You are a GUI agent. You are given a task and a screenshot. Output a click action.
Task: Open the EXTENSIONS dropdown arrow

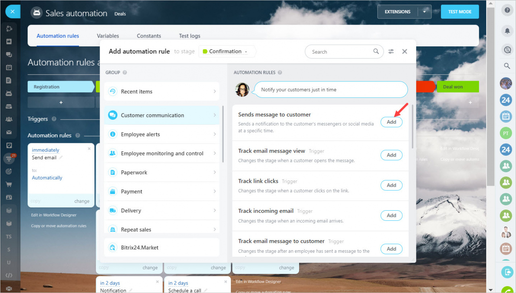pyautogui.click(x=424, y=12)
